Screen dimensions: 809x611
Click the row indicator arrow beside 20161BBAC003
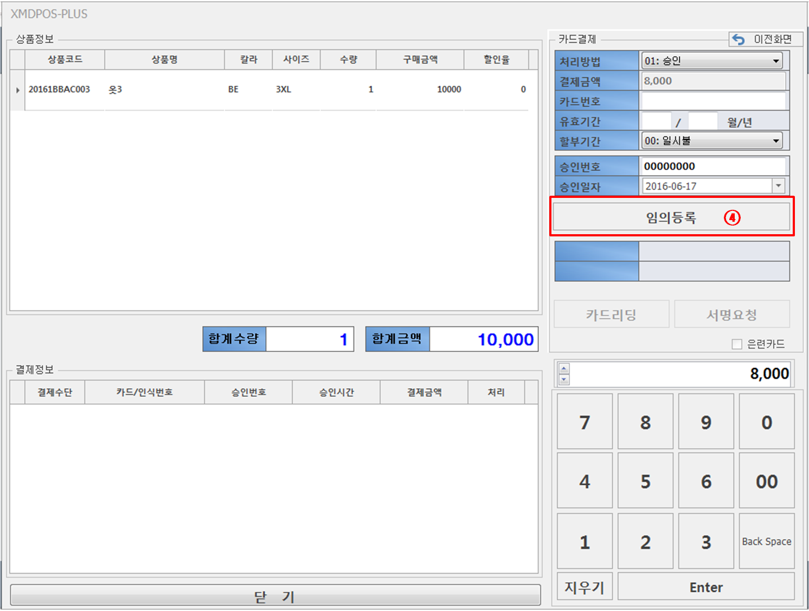pos(18,90)
